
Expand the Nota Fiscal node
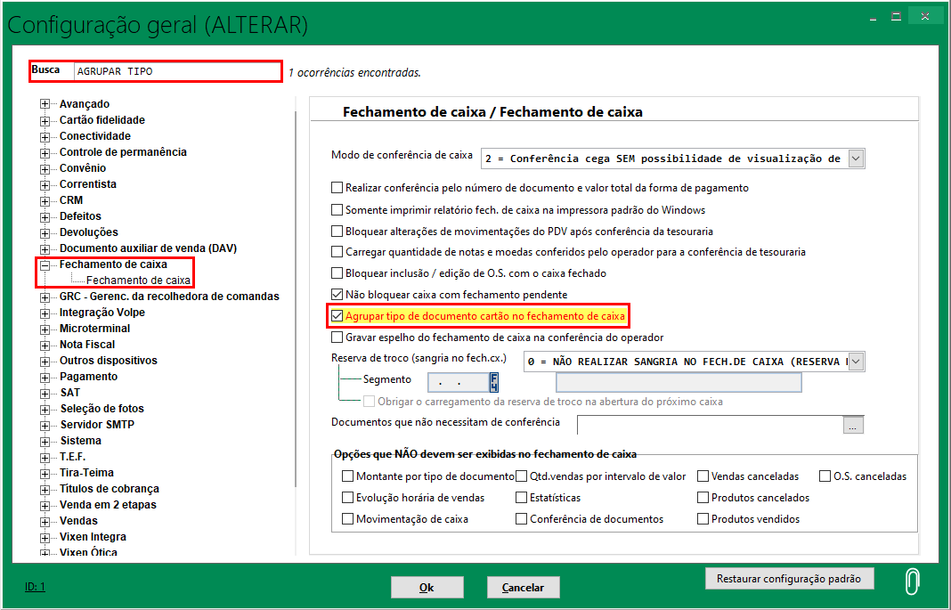coord(45,345)
